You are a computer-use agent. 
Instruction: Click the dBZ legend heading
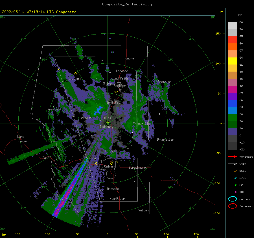pyautogui.click(x=239, y=15)
